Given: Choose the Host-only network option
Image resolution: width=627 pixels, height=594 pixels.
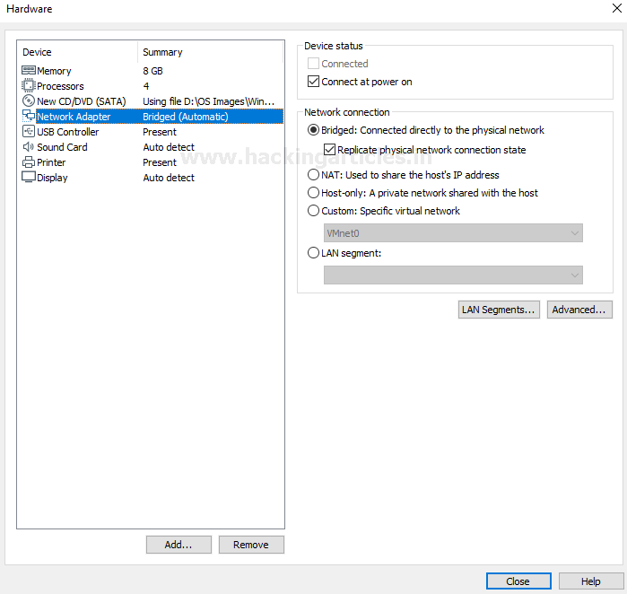Looking at the screenshot, I should [x=313, y=192].
